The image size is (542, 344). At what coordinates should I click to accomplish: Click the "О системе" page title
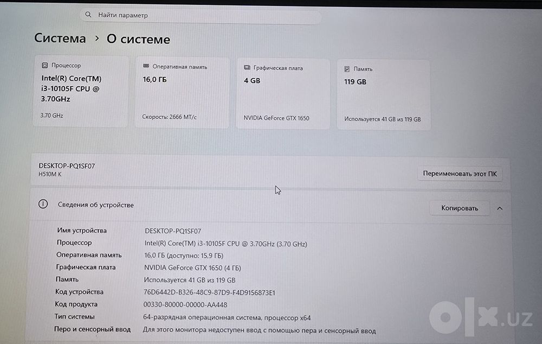138,39
